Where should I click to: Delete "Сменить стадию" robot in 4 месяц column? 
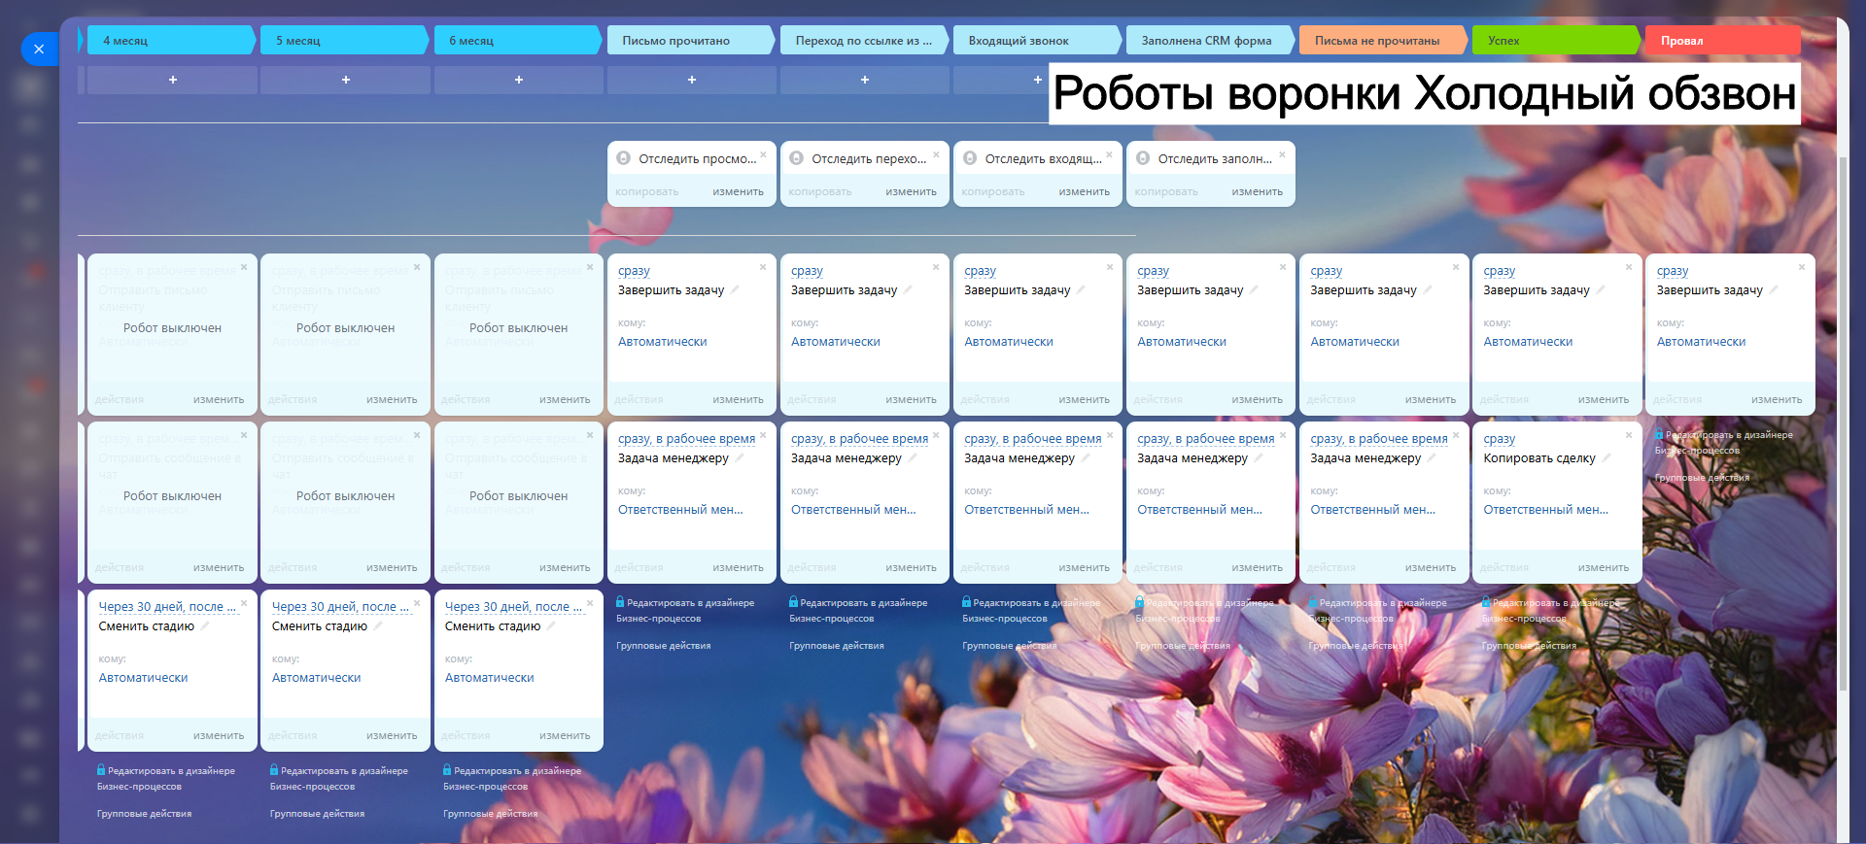click(244, 603)
